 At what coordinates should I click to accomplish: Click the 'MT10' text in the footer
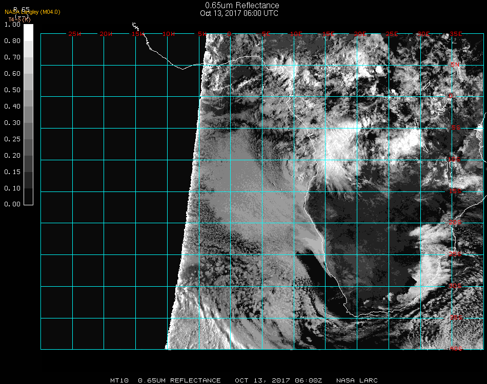coord(119,380)
